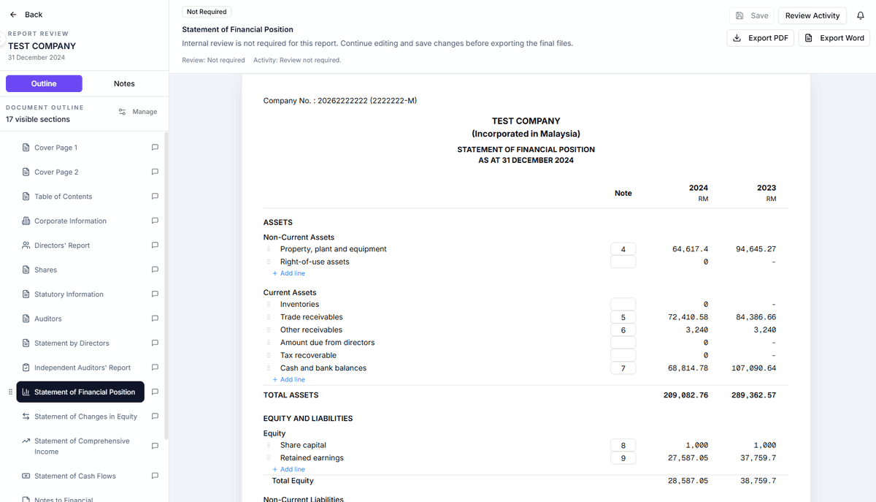
Task: Click empty note field for Inventories
Action: click(x=623, y=304)
